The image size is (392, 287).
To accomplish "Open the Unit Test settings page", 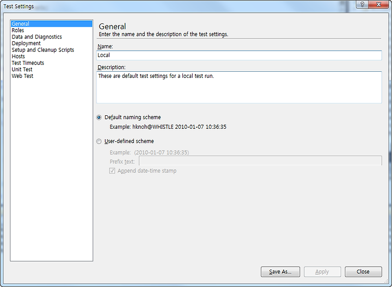I will (22, 69).
